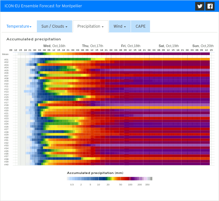The height and width of the screenshot is (201, 219).
Task: Switch to the CAPE tab
Action: [x=140, y=26]
